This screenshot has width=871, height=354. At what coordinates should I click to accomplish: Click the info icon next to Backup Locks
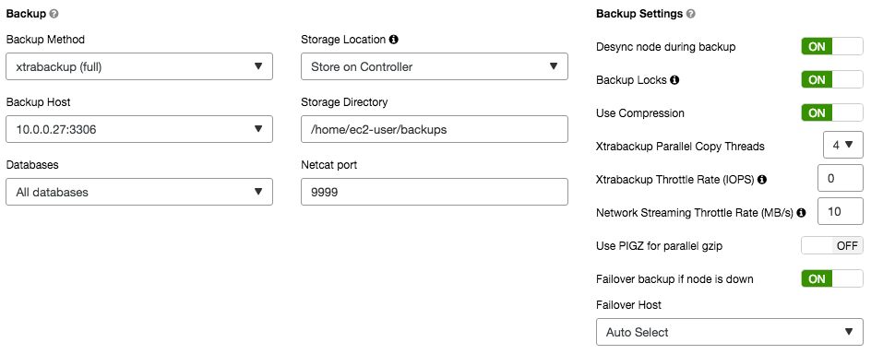click(x=674, y=80)
